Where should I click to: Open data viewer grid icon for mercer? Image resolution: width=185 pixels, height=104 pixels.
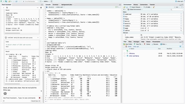pyautogui.click(x=181, y=21)
